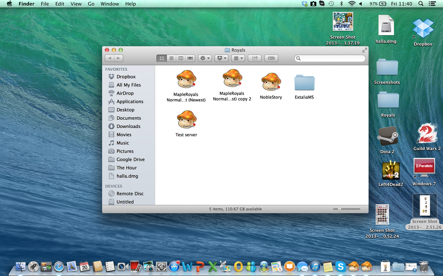Switch Finder to Cover Flow view

pos(190,58)
